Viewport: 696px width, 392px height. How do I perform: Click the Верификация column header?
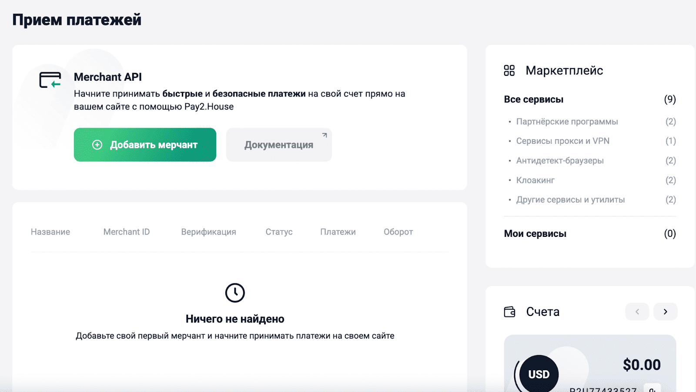click(x=208, y=232)
